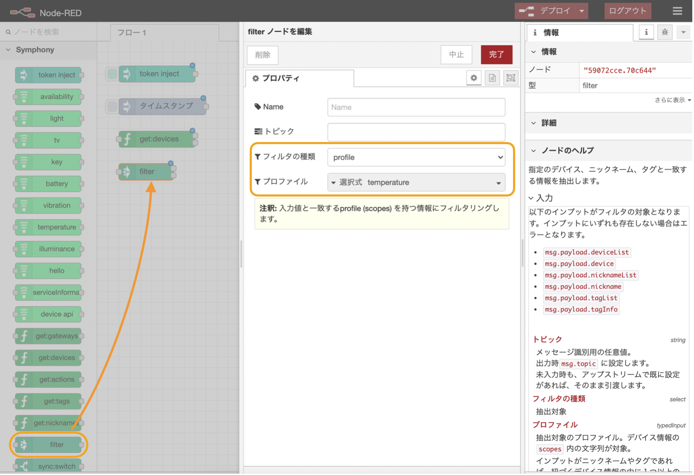Trigger the タイムスタンプ inject node button
This screenshot has width=694, height=475.
pos(112,106)
